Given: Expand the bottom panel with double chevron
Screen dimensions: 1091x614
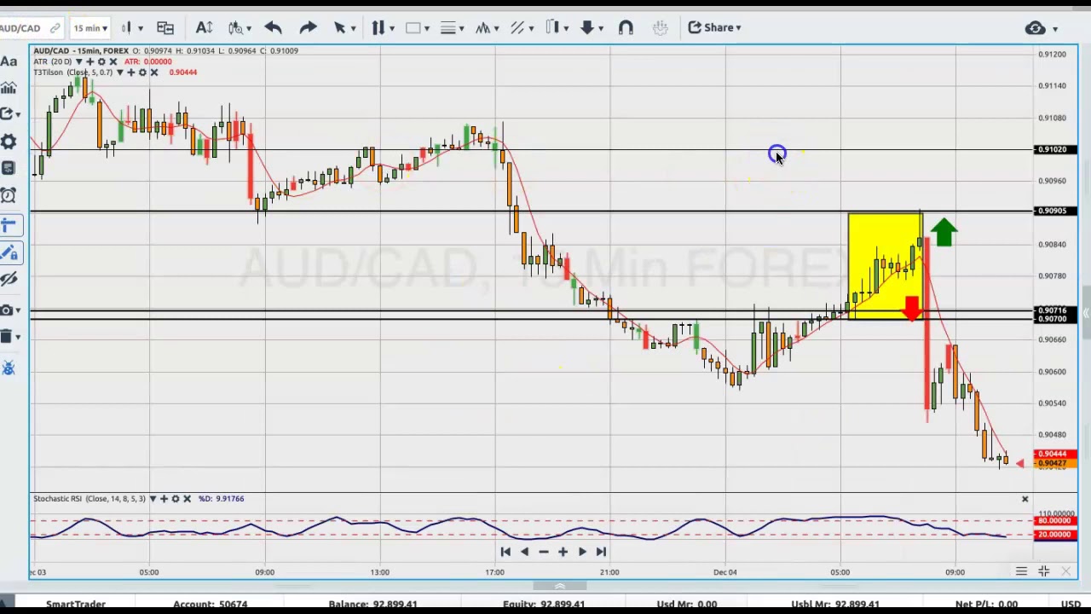Looking at the screenshot, I should [560, 586].
